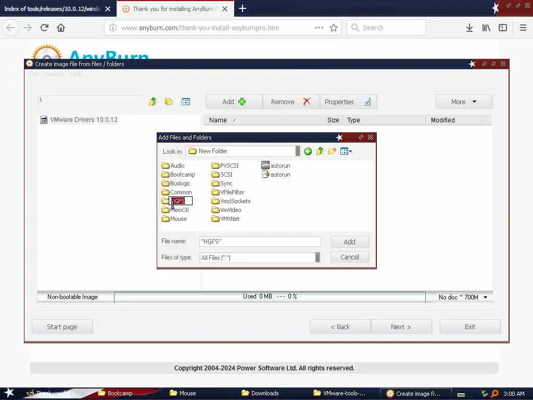Viewport: 533px width, 400px height.
Task: Select the Sync folder
Action: [222, 183]
